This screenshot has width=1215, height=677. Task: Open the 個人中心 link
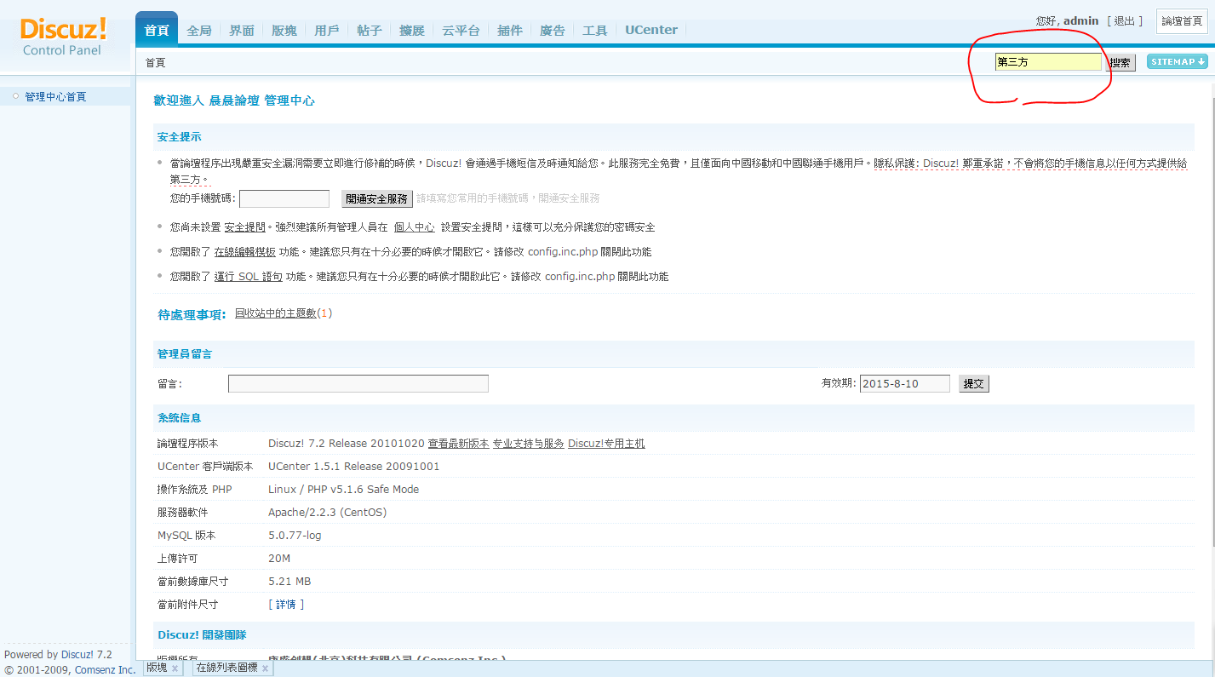click(x=415, y=227)
